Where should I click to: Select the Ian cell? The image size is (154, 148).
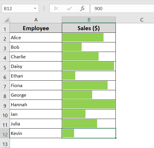[36, 114]
